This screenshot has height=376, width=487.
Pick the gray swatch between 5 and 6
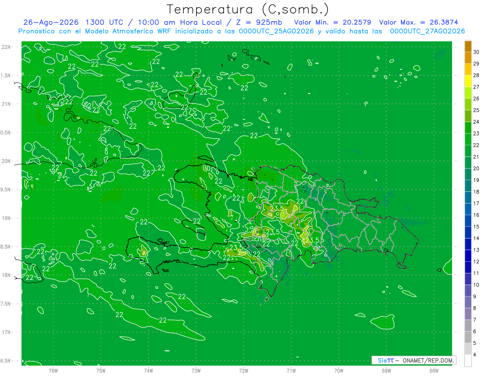click(x=468, y=337)
